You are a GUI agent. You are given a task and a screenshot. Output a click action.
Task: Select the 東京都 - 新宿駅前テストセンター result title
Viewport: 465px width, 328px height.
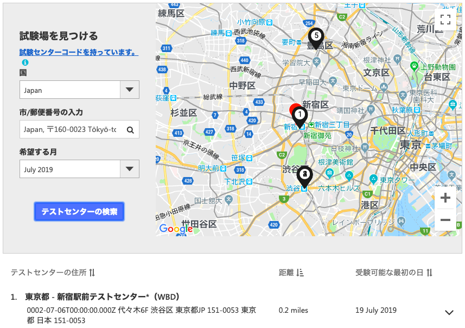tap(102, 297)
